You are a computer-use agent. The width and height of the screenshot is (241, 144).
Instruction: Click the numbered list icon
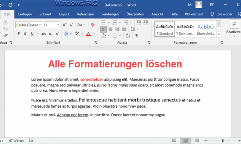[115, 22]
